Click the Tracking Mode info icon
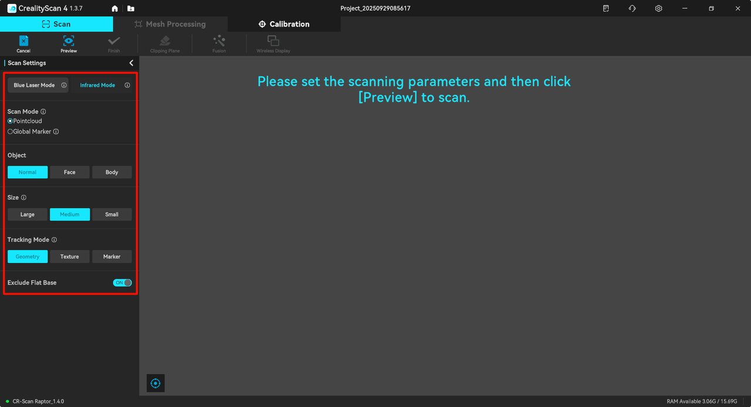 (54, 240)
